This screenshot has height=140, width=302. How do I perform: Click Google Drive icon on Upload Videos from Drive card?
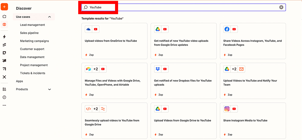coord(158,109)
